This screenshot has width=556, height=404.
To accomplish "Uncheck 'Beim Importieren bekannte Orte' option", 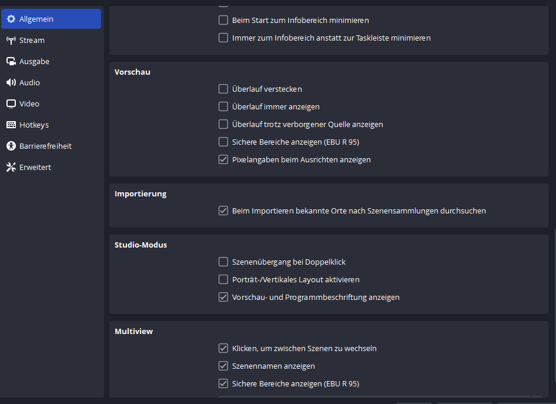I will click(223, 211).
